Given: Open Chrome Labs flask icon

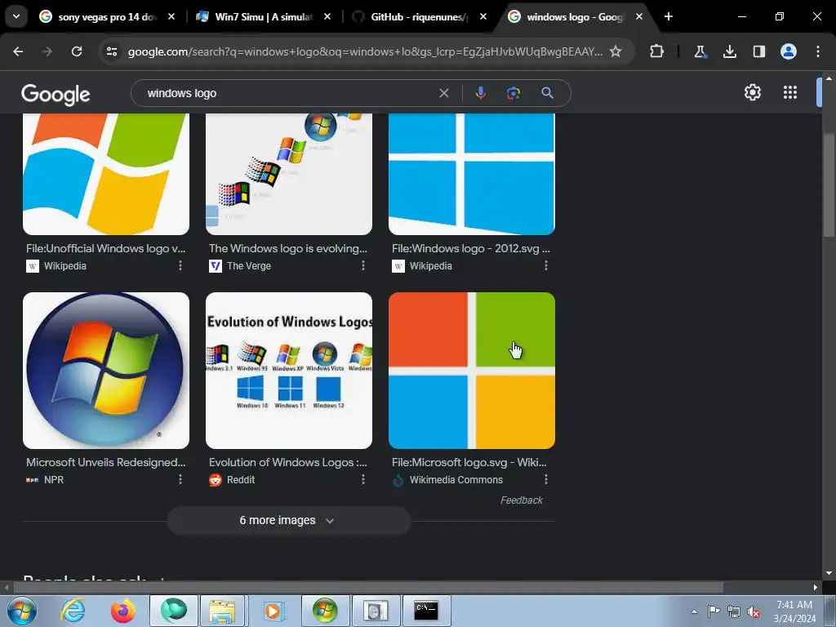Looking at the screenshot, I should [700, 51].
